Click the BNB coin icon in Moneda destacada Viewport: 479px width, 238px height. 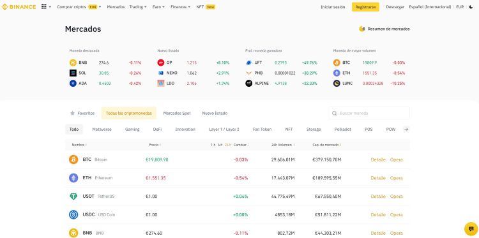tap(73, 63)
